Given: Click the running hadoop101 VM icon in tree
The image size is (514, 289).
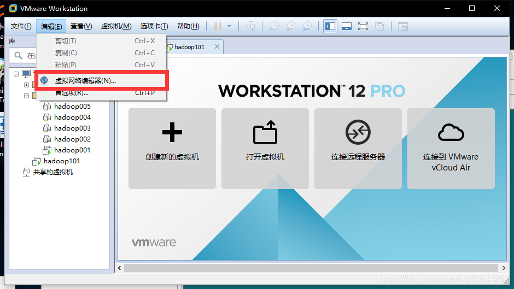Looking at the screenshot, I should pos(37,161).
